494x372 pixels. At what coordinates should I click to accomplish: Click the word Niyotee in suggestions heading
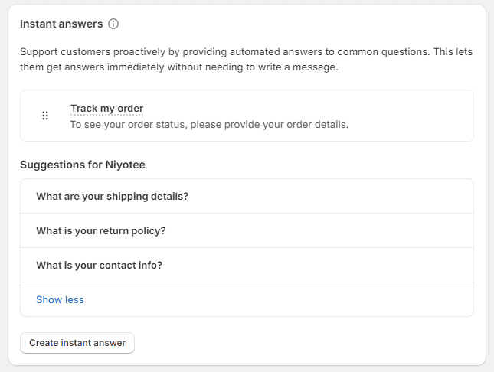(126, 165)
